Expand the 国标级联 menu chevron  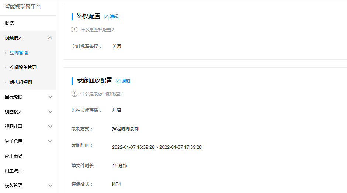click(50, 97)
